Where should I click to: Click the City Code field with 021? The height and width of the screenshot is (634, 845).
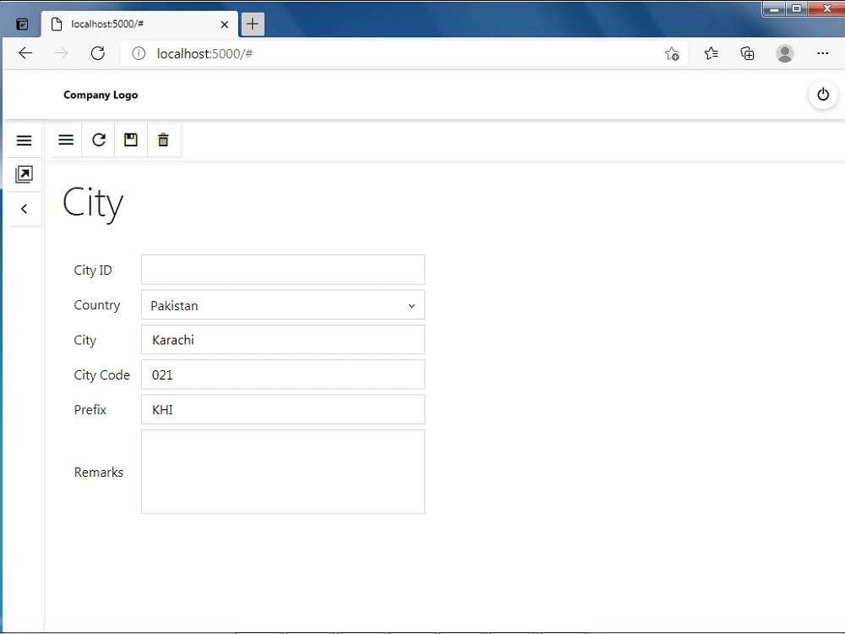coord(283,374)
